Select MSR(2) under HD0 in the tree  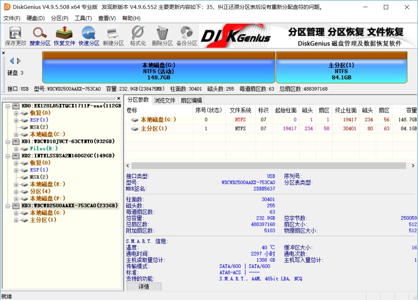coord(39,127)
